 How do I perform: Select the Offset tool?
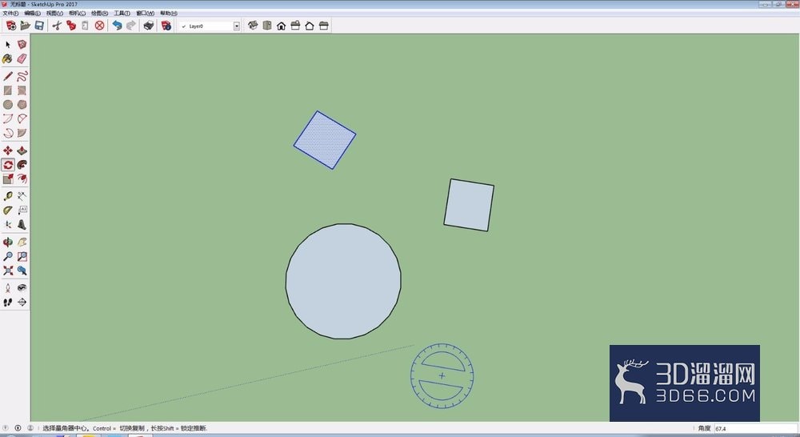tap(22, 178)
